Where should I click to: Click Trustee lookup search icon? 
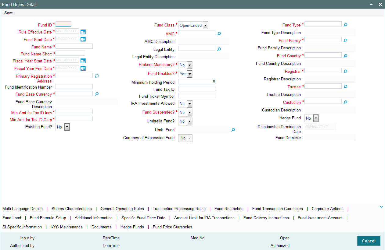[x=345, y=87]
